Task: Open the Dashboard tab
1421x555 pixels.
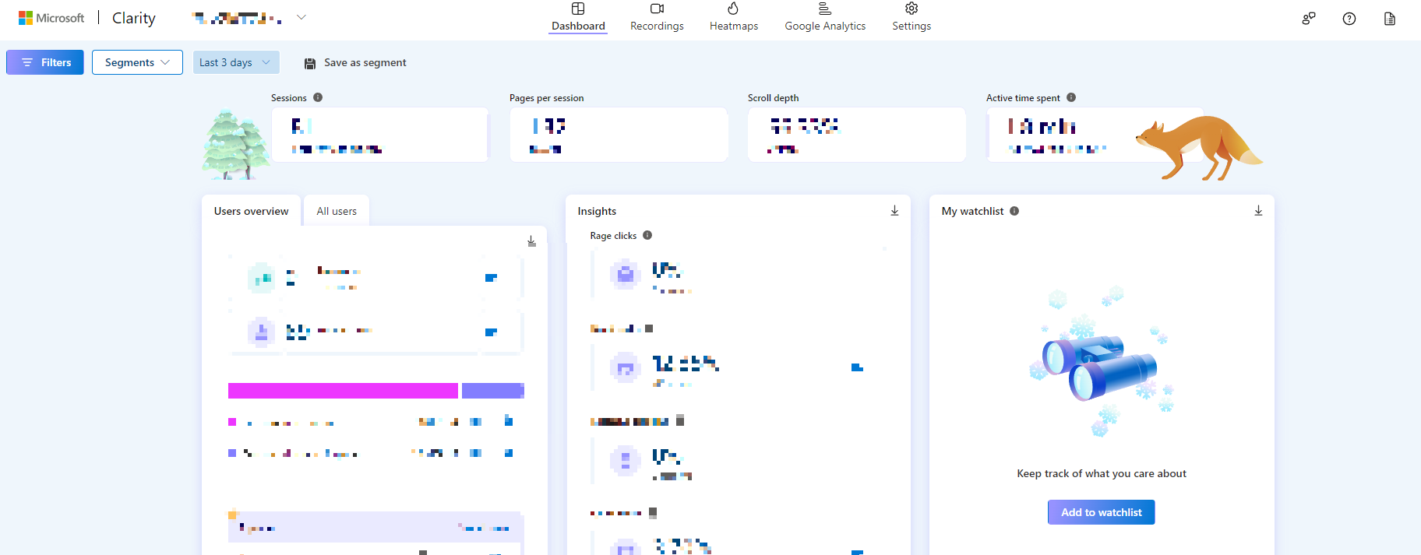Action: 578,18
